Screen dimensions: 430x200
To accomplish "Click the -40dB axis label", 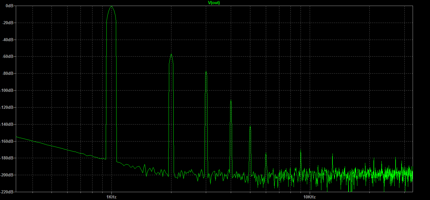I will (8, 40).
